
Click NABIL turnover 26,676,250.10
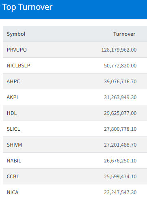tap(120, 161)
